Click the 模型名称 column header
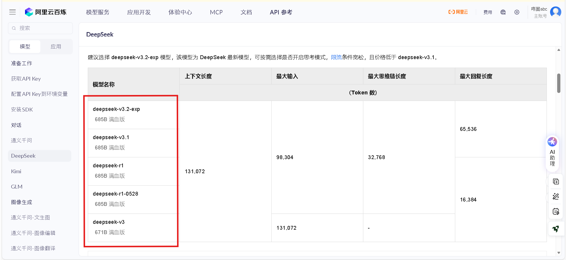 pos(134,84)
